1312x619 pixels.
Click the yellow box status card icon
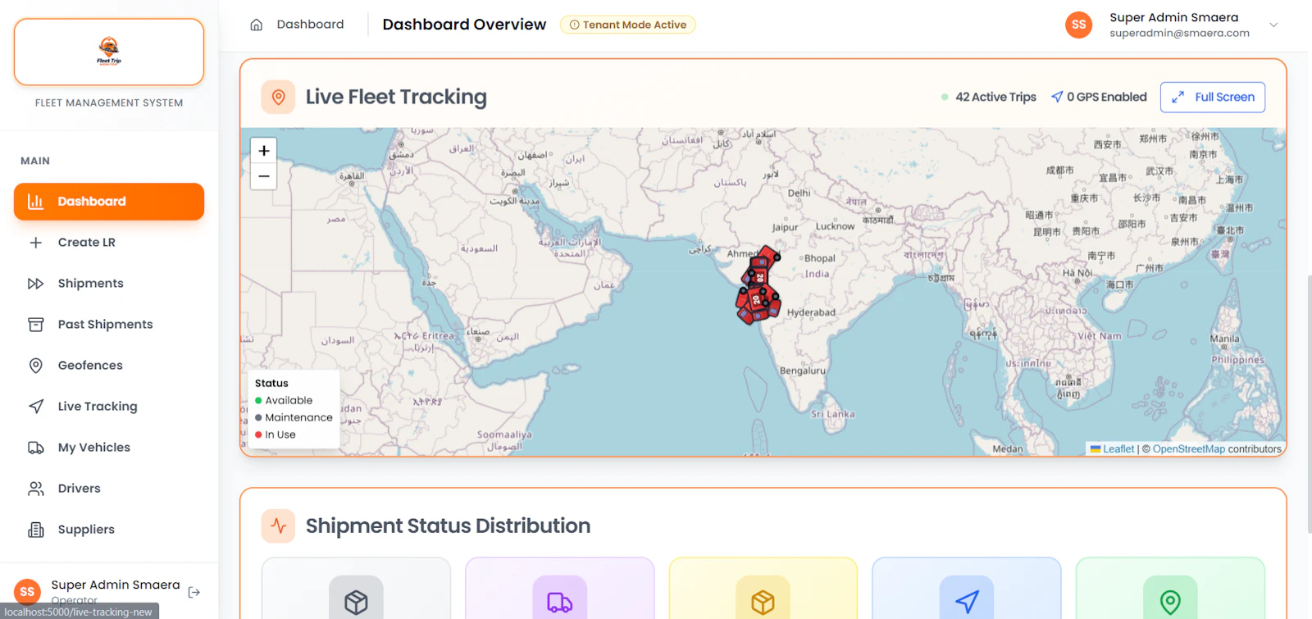[x=763, y=602]
